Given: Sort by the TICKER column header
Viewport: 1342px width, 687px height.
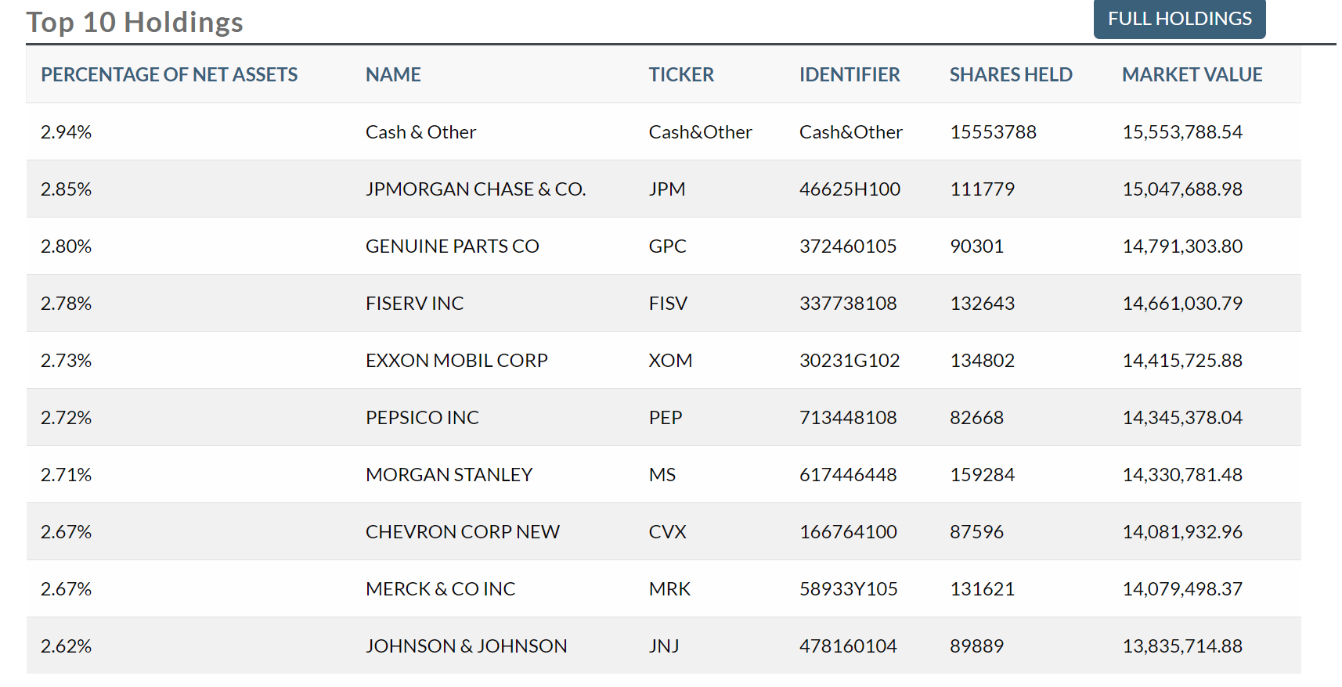Looking at the screenshot, I should pyautogui.click(x=680, y=74).
